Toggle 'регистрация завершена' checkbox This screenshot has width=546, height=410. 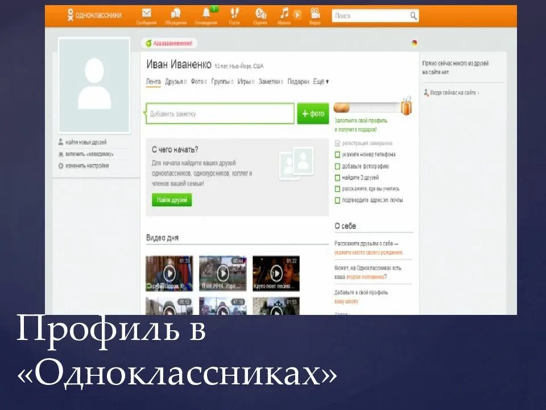click(x=337, y=143)
